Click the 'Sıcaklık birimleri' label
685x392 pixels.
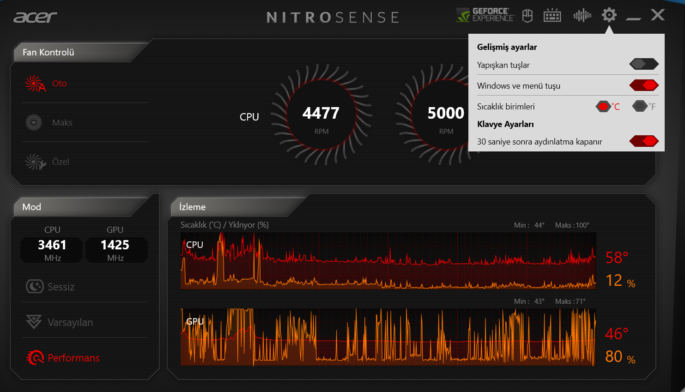click(506, 107)
